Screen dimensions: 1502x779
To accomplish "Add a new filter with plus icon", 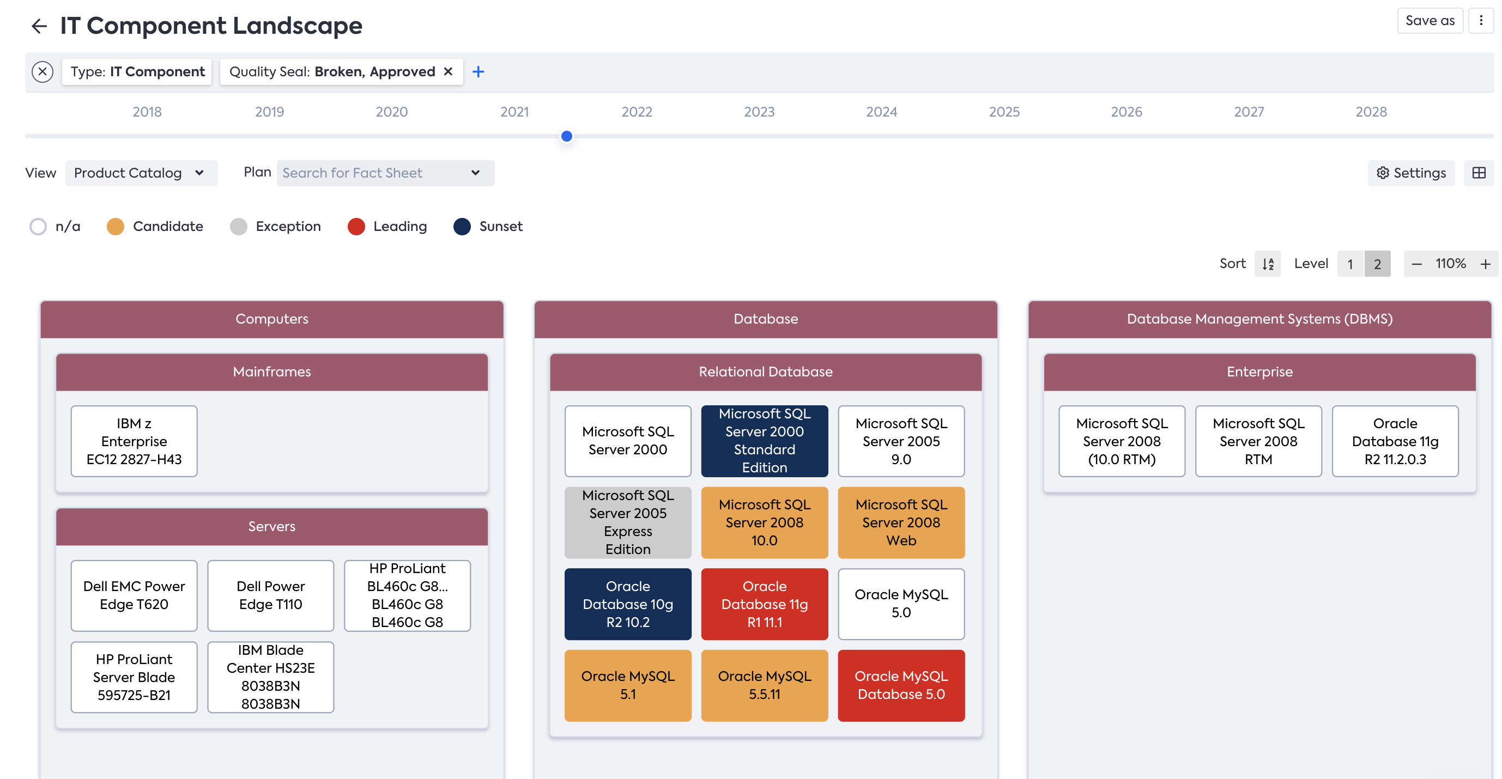I will (x=478, y=72).
